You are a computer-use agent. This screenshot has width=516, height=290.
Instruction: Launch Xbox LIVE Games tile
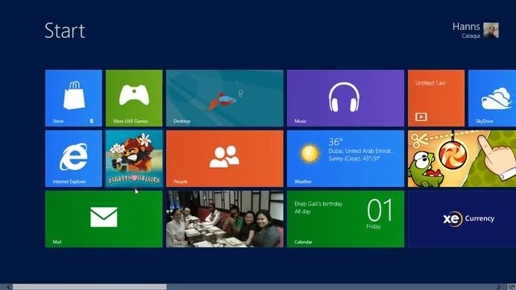pos(134,98)
